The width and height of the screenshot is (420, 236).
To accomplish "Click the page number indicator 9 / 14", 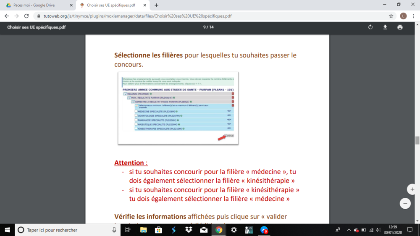I will coord(208,27).
